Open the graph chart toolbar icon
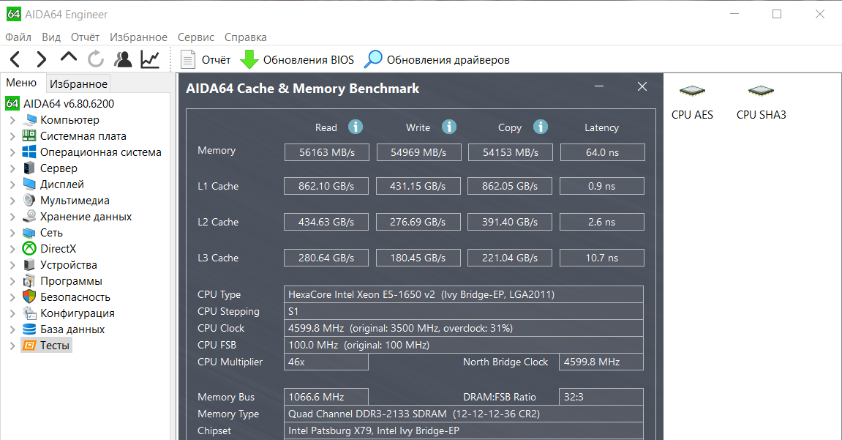This screenshot has height=440, width=842. click(150, 59)
